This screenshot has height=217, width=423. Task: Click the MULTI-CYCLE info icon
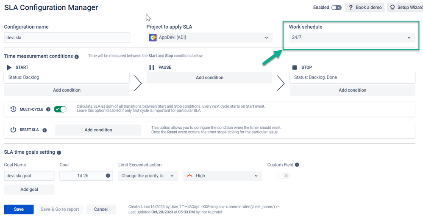(x=48, y=109)
